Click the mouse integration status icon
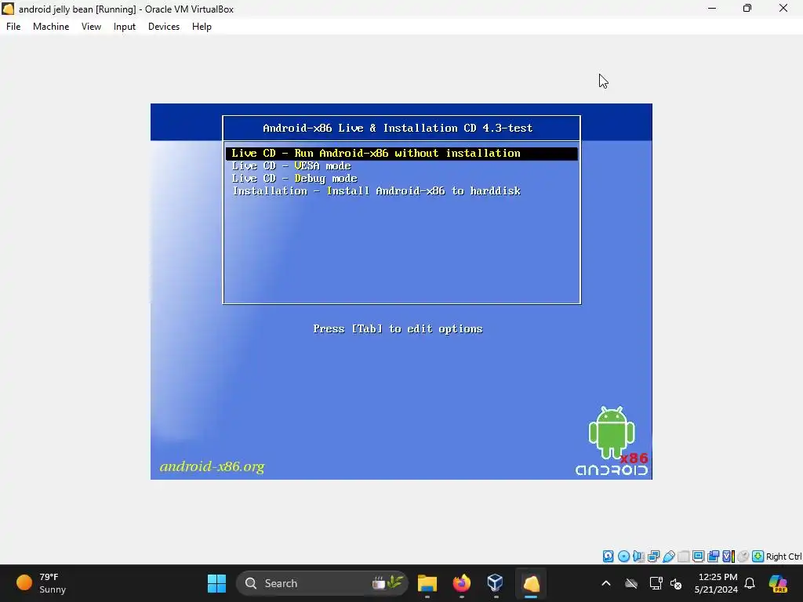 coord(743,557)
